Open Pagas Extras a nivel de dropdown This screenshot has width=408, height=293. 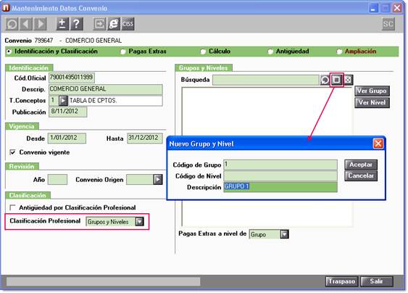(284, 234)
